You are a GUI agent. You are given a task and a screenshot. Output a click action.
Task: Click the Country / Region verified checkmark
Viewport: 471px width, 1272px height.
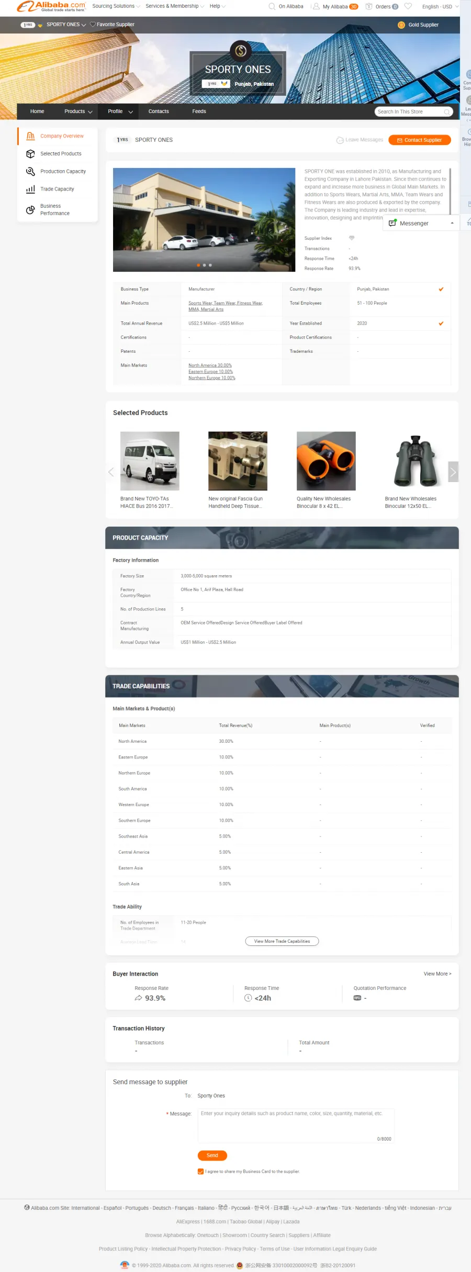coord(441,289)
